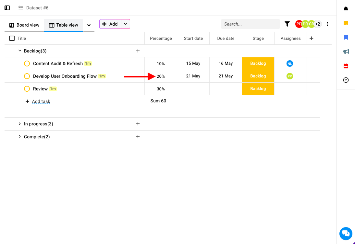Collapse the Backlog group
This screenshot has height=244, width=355.
pyautogui.click(x=20, y=51)
